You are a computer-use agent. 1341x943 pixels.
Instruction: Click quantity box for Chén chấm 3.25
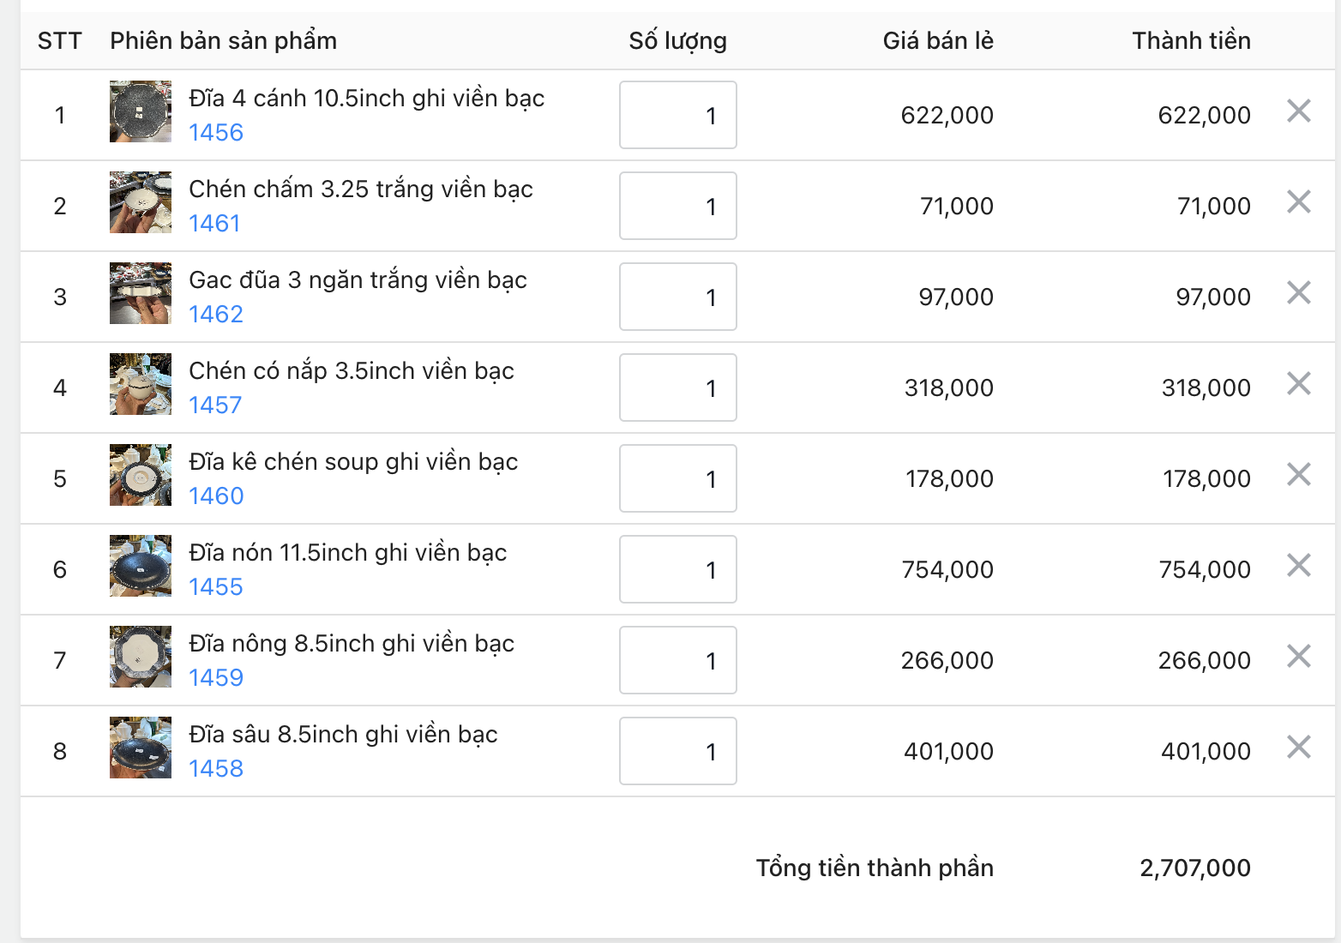click(678, 206)
